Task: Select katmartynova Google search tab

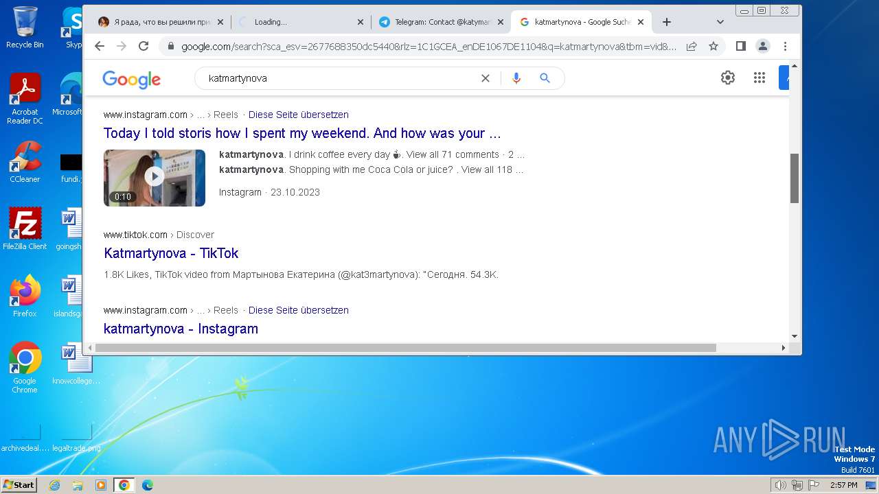Action: click(x=581, y=22)
